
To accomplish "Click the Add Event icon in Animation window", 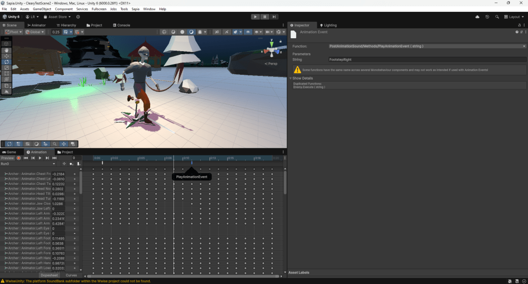I will pyautogui.click(x=78, y=164).
